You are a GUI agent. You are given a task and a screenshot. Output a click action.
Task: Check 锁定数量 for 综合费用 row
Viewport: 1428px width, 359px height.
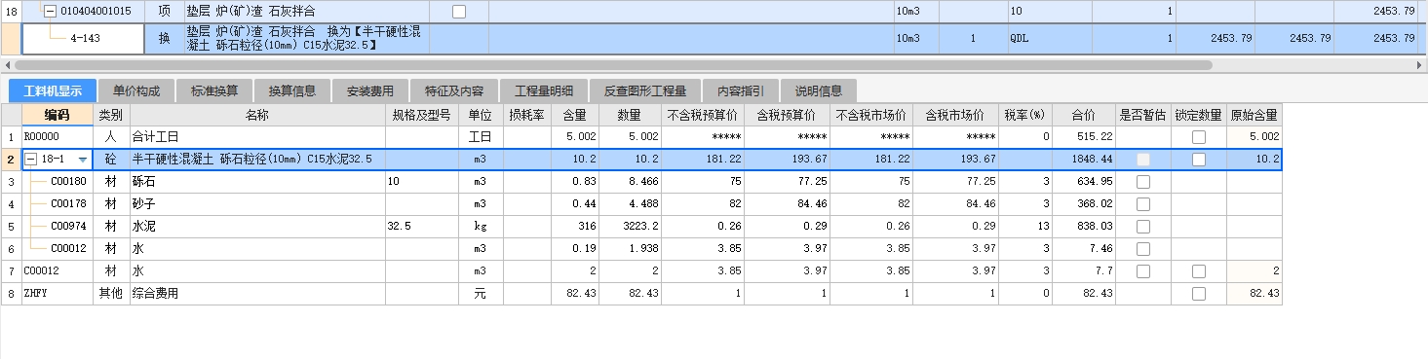pos(1199,293)
